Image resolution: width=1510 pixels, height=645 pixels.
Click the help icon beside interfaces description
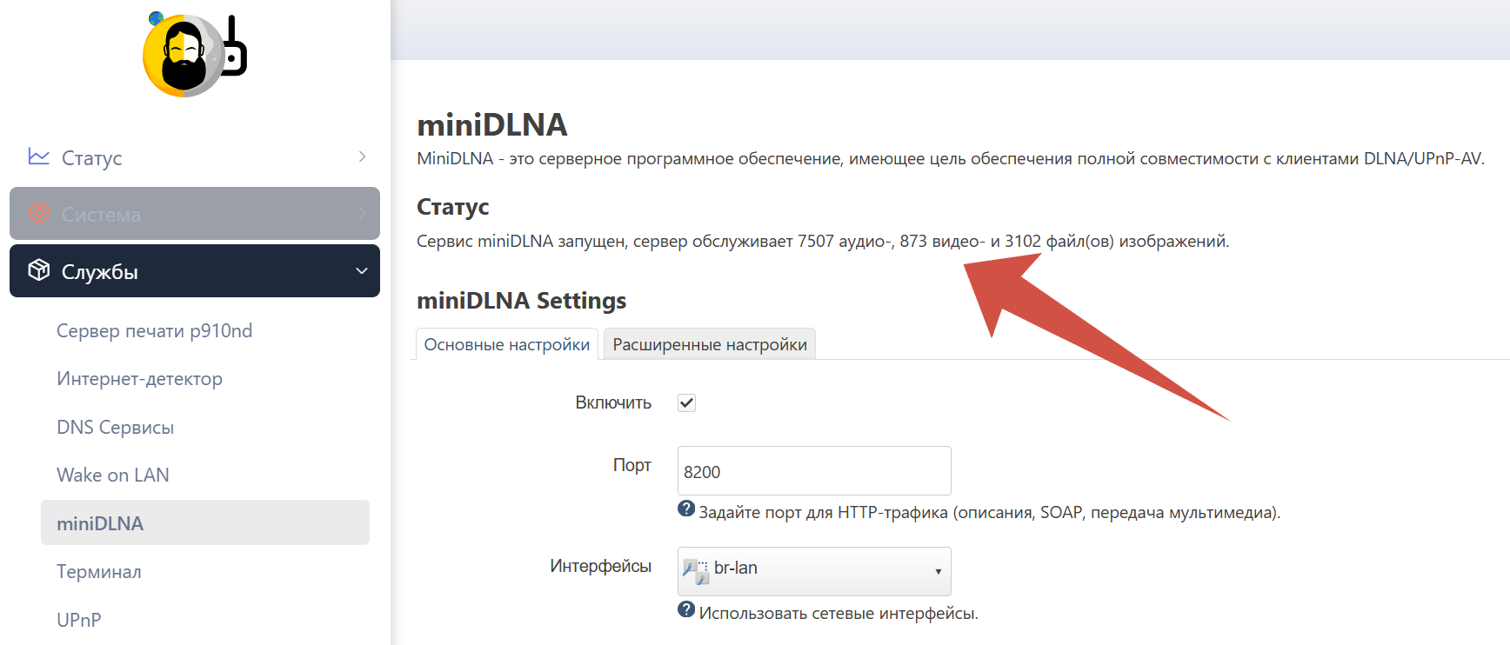[686, 610]
